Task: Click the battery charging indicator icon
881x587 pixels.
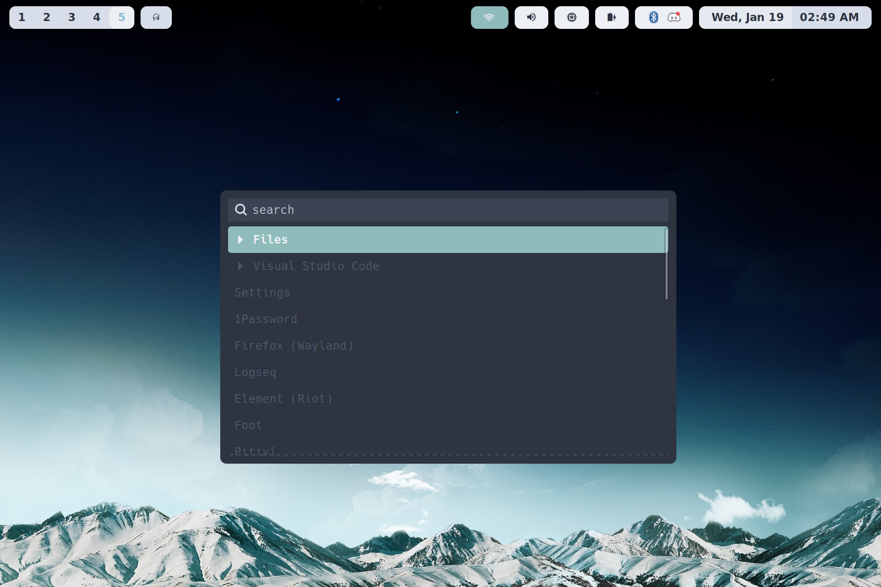Action: (x=611, y=18)
